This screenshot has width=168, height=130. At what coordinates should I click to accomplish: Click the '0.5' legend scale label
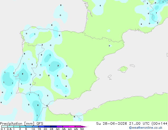9,129
